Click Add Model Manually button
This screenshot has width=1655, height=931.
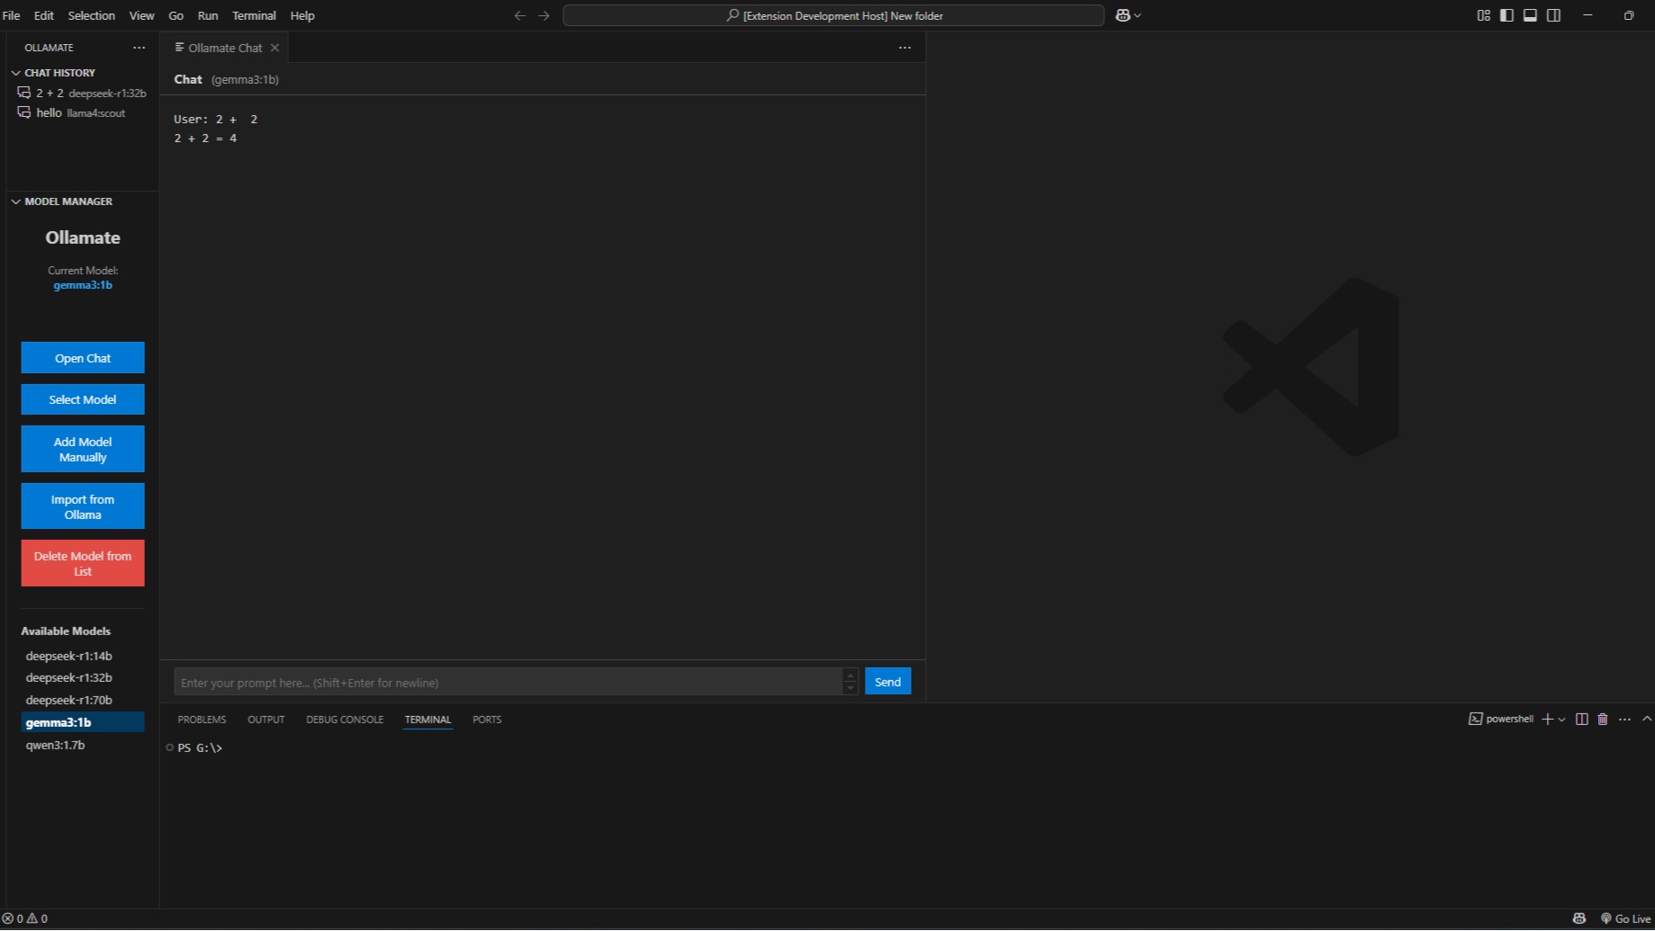click(x=83, y=449)
